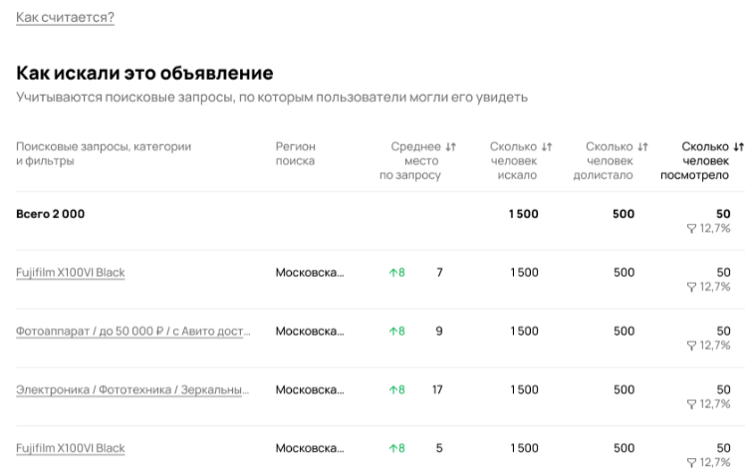Click sort icon of "Сколько человек посмотрело"
The image size is (755, 468).
click(x=738, y=146)
